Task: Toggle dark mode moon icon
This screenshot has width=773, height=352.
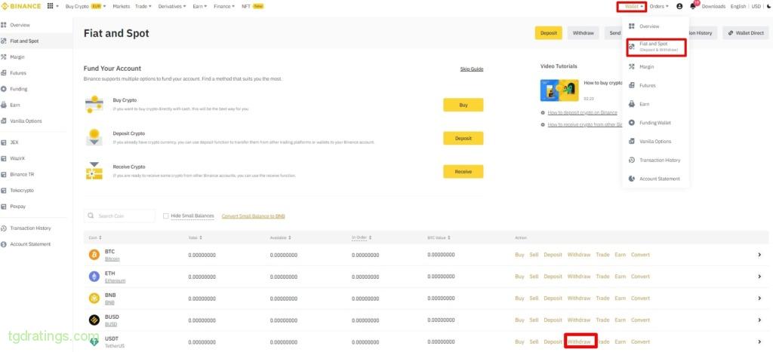Action: 768,6
